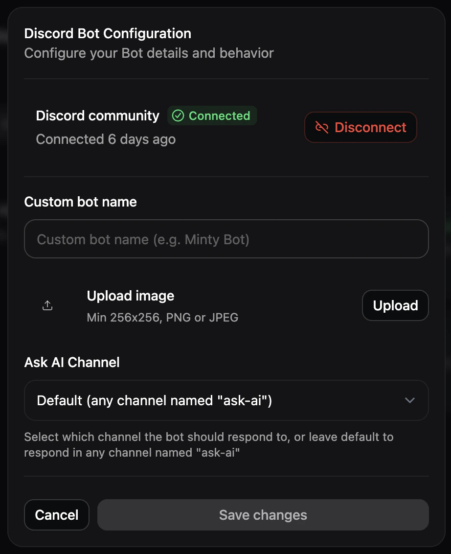The width and height of the screenshot is (451, 554).
Task: Click the ask-ai channel helper description text
Action: (209, 444)
